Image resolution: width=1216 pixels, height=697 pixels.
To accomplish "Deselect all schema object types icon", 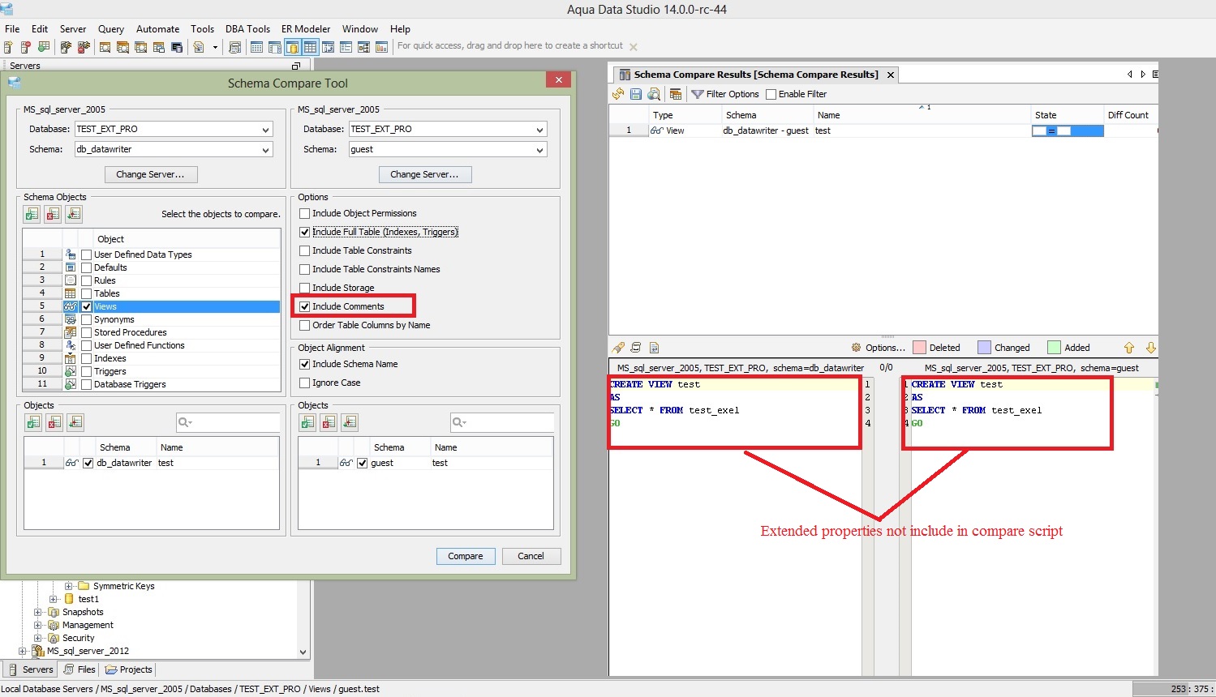I will point(53,214).
